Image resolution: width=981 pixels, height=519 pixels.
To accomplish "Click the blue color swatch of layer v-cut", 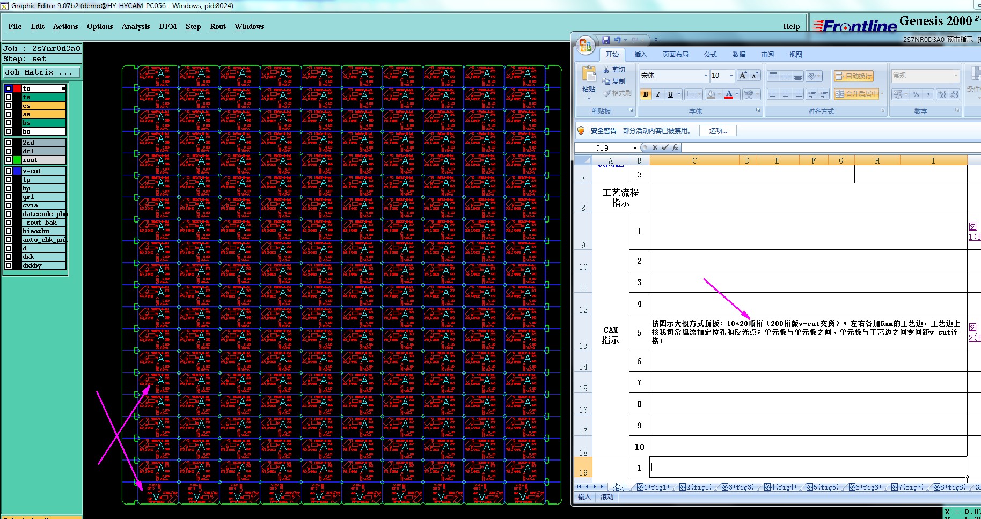I will [17, 171].
